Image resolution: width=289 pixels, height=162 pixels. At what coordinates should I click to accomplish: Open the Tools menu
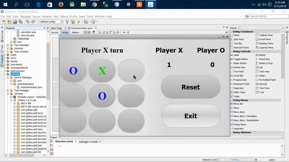pos(90,17)
